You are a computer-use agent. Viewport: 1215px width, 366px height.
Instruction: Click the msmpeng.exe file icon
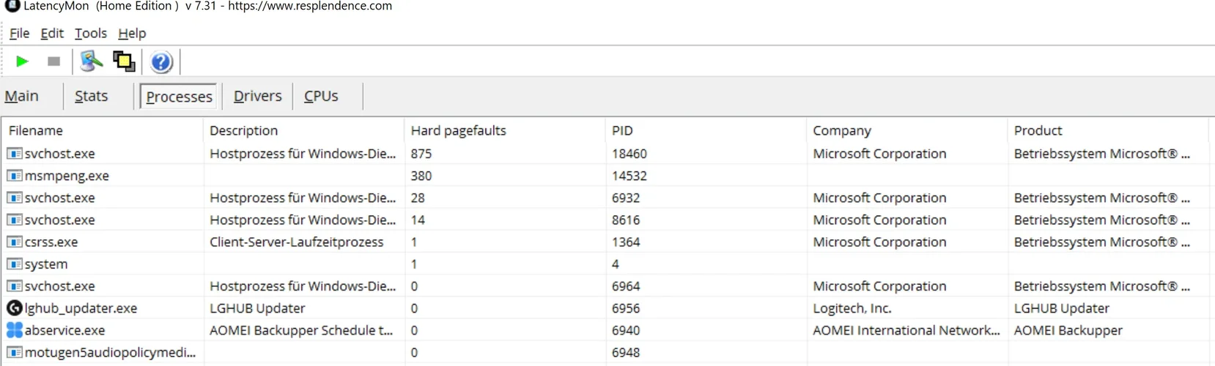coord(15,176)
